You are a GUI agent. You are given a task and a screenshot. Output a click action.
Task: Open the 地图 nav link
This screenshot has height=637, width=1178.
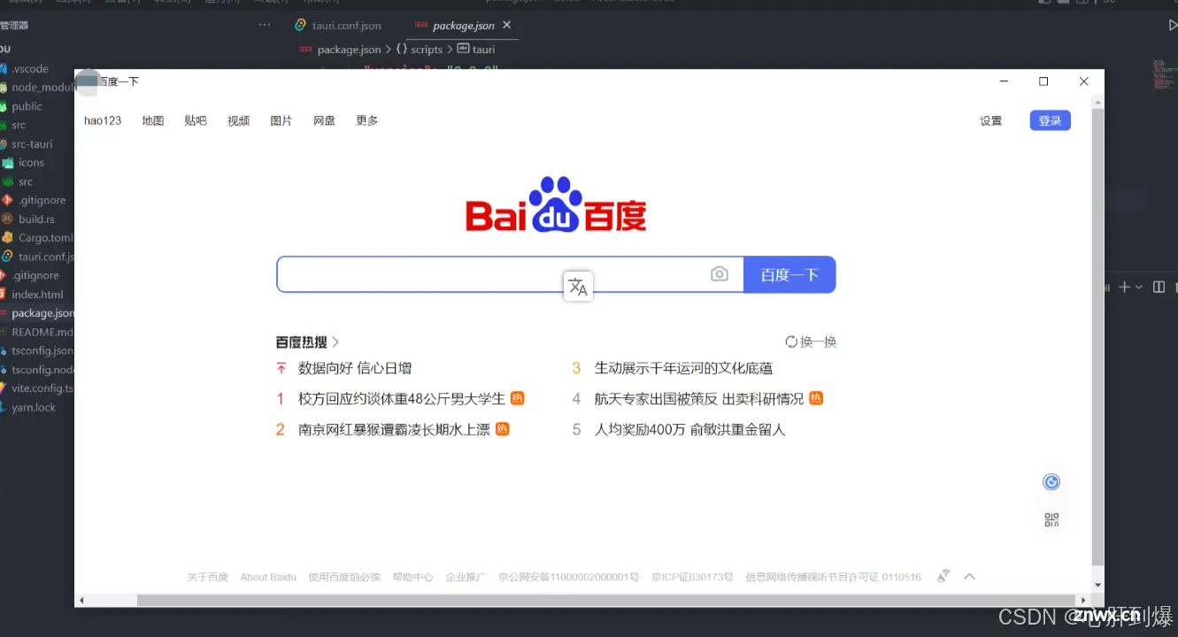(153, 120)
